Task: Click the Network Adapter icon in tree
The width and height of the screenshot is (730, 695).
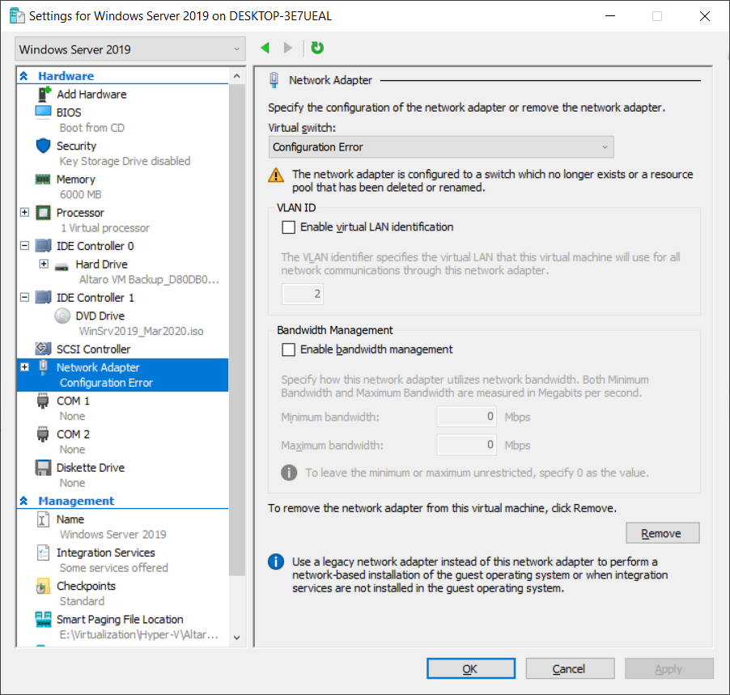Action: pyautogui.click(x=43, y=367)
